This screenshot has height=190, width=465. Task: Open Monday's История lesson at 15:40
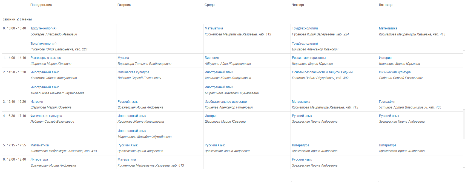pos(37,102)
